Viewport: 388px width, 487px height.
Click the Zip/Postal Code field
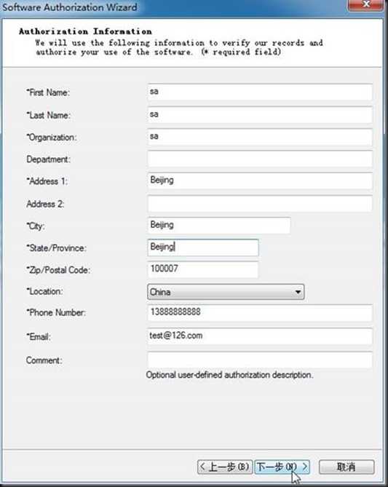pyautogui.click(x=203, y=269)
